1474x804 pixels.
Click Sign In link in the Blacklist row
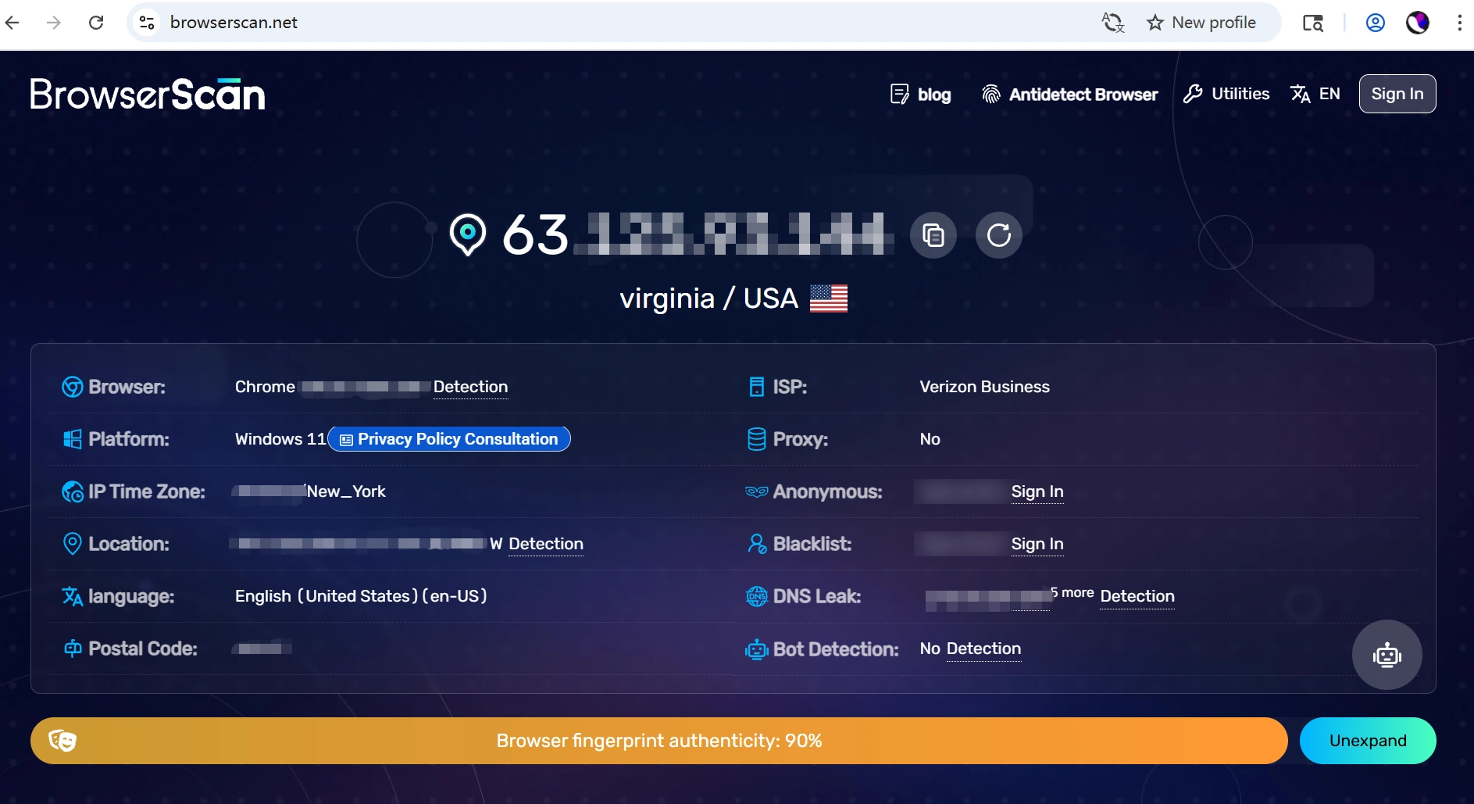click(x=1037, y=544)
